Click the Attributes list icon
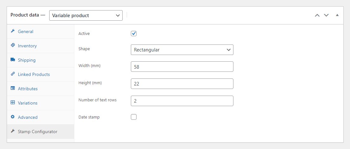350x149 pixels. [x=13, y=88]
